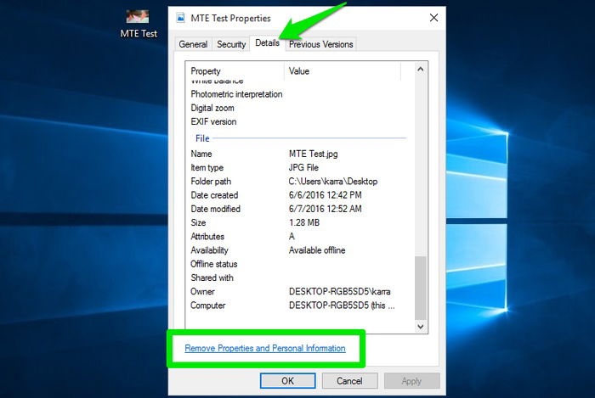Click the vertical scrollbar thumb

421,289
